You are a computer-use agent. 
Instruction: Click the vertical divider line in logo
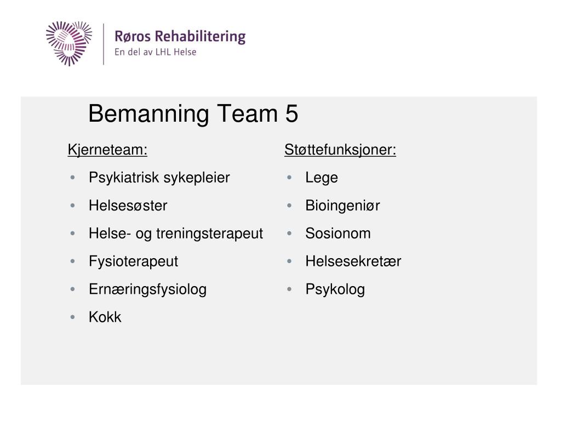click(104, 44)
